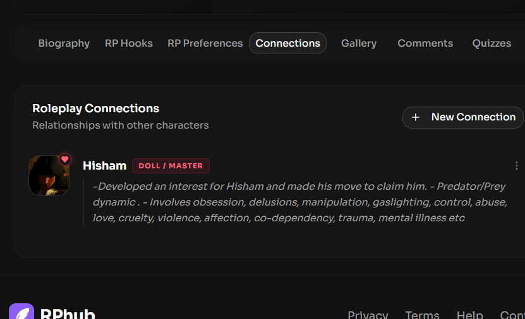This screenshot has height=319, width=525.
Task: Go to the Gallery tab
Action: pos(359,43)
